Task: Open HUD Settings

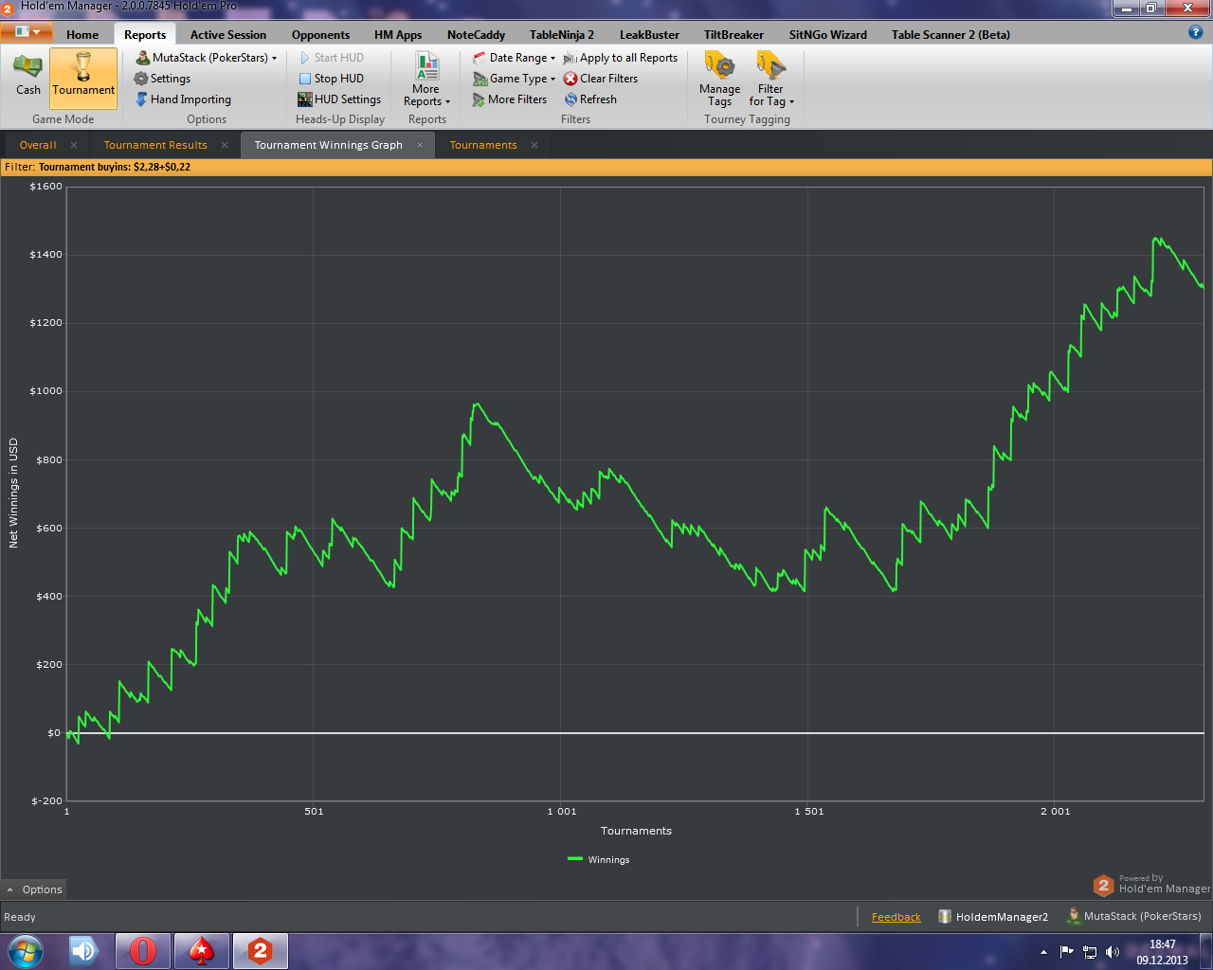Action: (339, 99)
